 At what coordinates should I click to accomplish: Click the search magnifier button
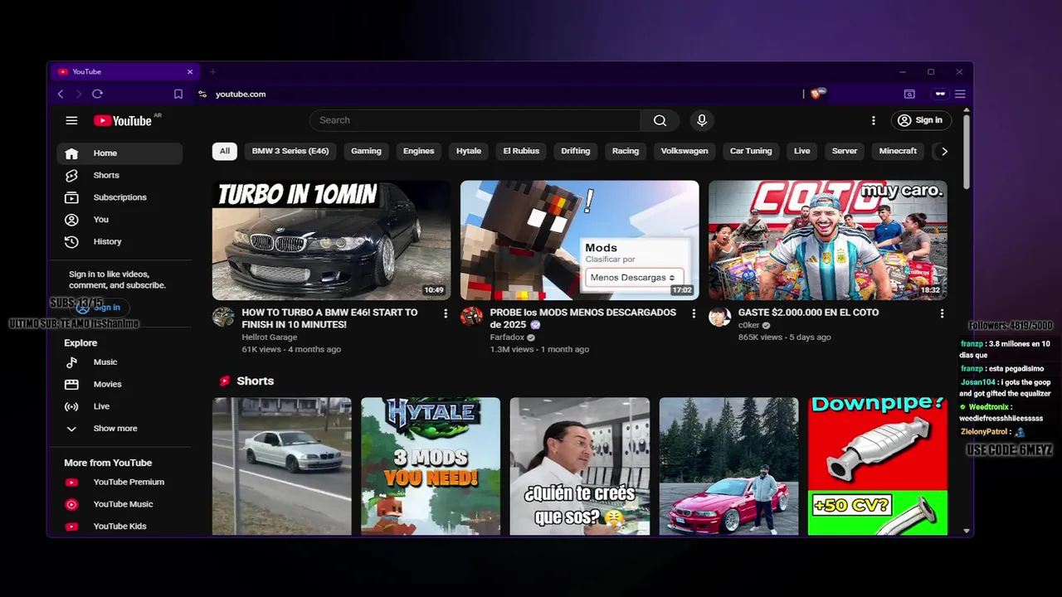tap(660, 120)
